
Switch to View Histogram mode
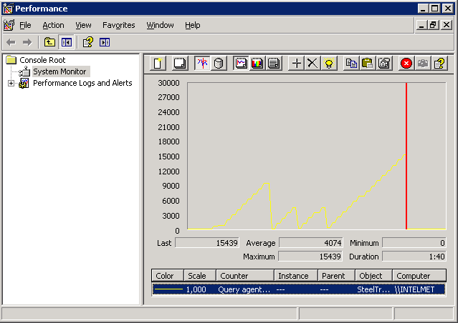(257, 63)
